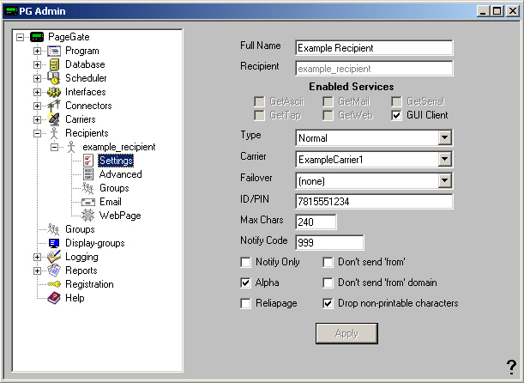Select the Settings tree item label
This screenshot has width=524, height=383.
coord(116,161)
